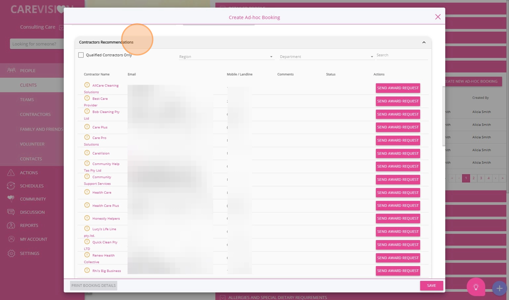The height and width of the screenshot is (300, 509).
Task: Click the warning icon beside Honestly Helpers
Action: [x=87, y=218]
